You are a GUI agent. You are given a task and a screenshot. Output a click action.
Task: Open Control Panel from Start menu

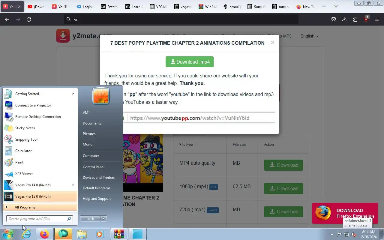94,167
